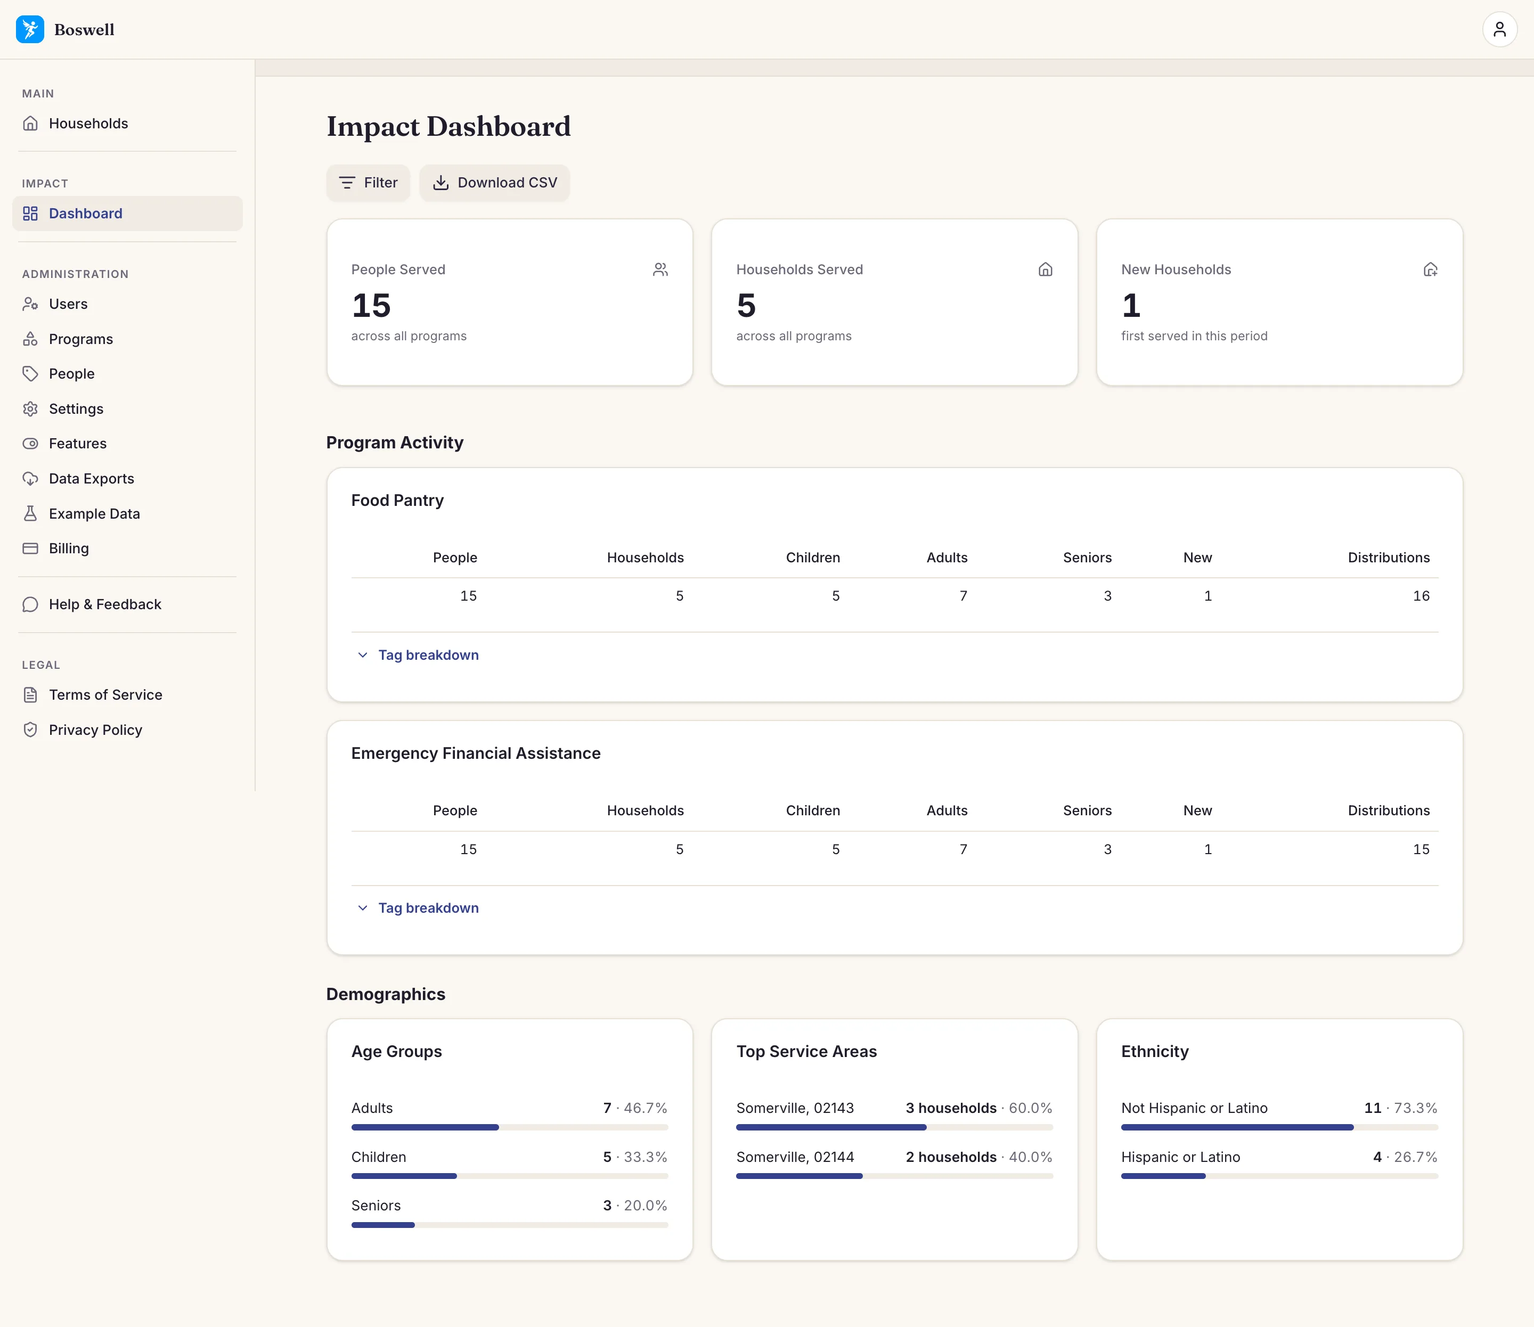
Task: Open the Help & Feedback link
Action: pos(127,604)
